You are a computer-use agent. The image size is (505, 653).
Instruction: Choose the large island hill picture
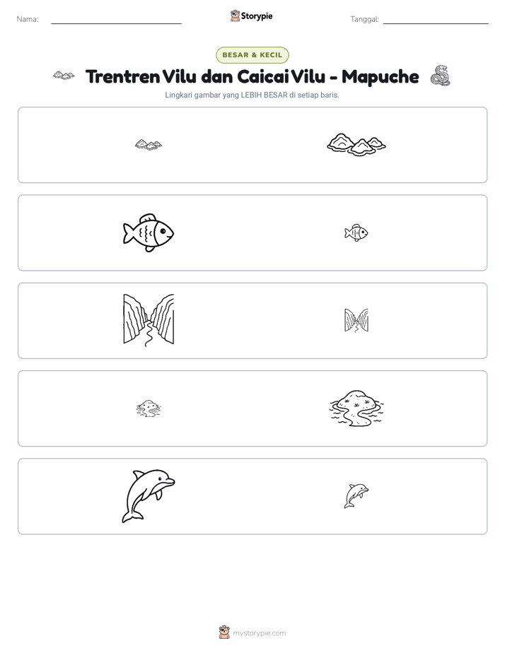tap(356, 408)
